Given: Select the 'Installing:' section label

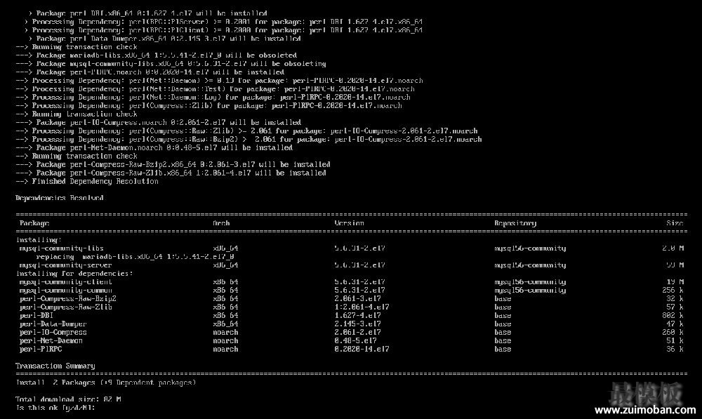Looking at the screenshot, I should coord(39,240).
